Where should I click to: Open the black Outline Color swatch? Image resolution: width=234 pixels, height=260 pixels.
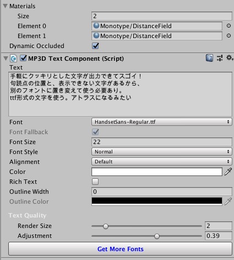(157, 201)
